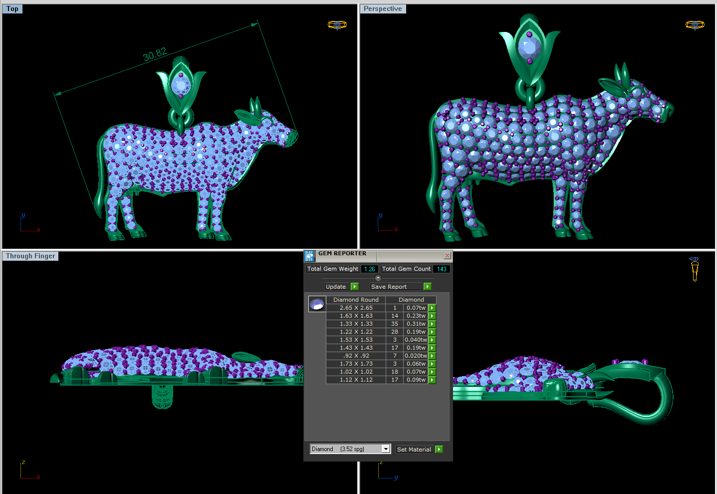Viewport: 717px width, 494px height.
Task: Select the 1.53 X 1.53 size cell
Action: coord(356,340)
